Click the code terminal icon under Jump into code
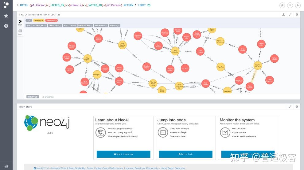Screen dimensions: 304x170 (163, 133)
